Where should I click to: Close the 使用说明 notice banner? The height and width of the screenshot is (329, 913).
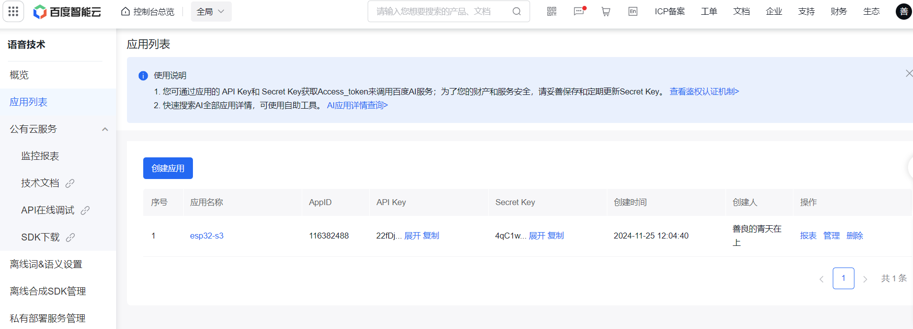tap(909, 73)
